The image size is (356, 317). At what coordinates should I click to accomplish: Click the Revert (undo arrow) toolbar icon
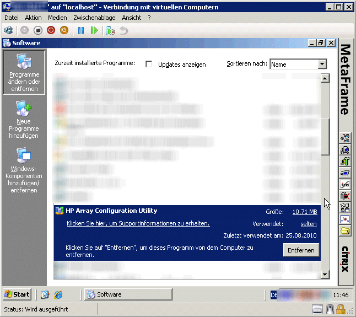[124, 30]
